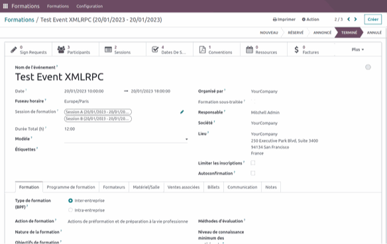Click the pencil icon for Sign Requests
The image size is (387, 244).
click(14, 50)
